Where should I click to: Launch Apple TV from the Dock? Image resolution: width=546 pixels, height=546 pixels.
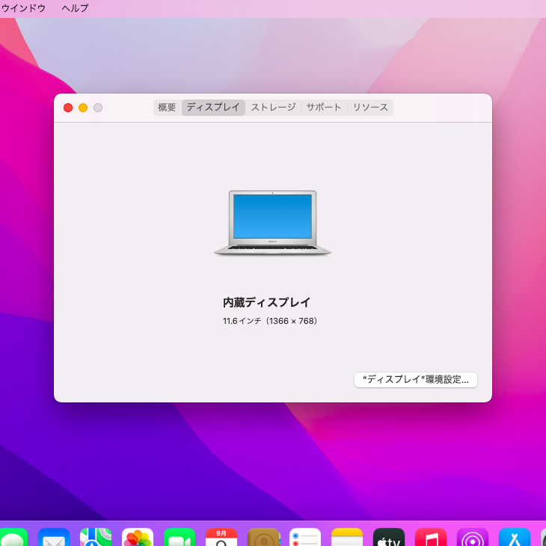pyautogui.click(x=389, y=537)
